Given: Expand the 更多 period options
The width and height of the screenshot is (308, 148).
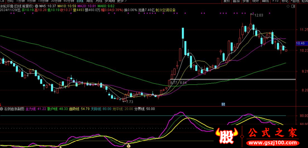Looking at the screenshot, I should (122, 1).
